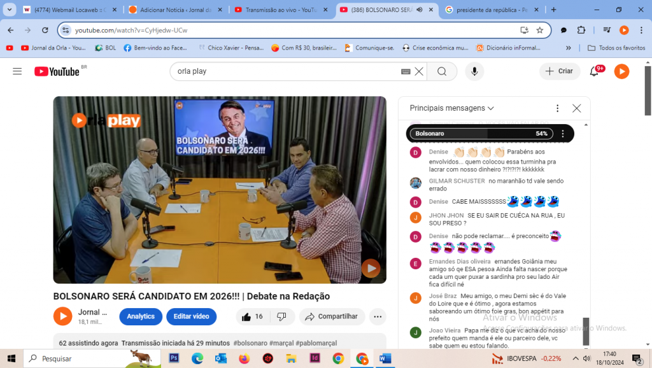Viewport: 652px width, 368px height.
Task: Click the taskbar clock showing 17:40
Action: coord(609,358)
